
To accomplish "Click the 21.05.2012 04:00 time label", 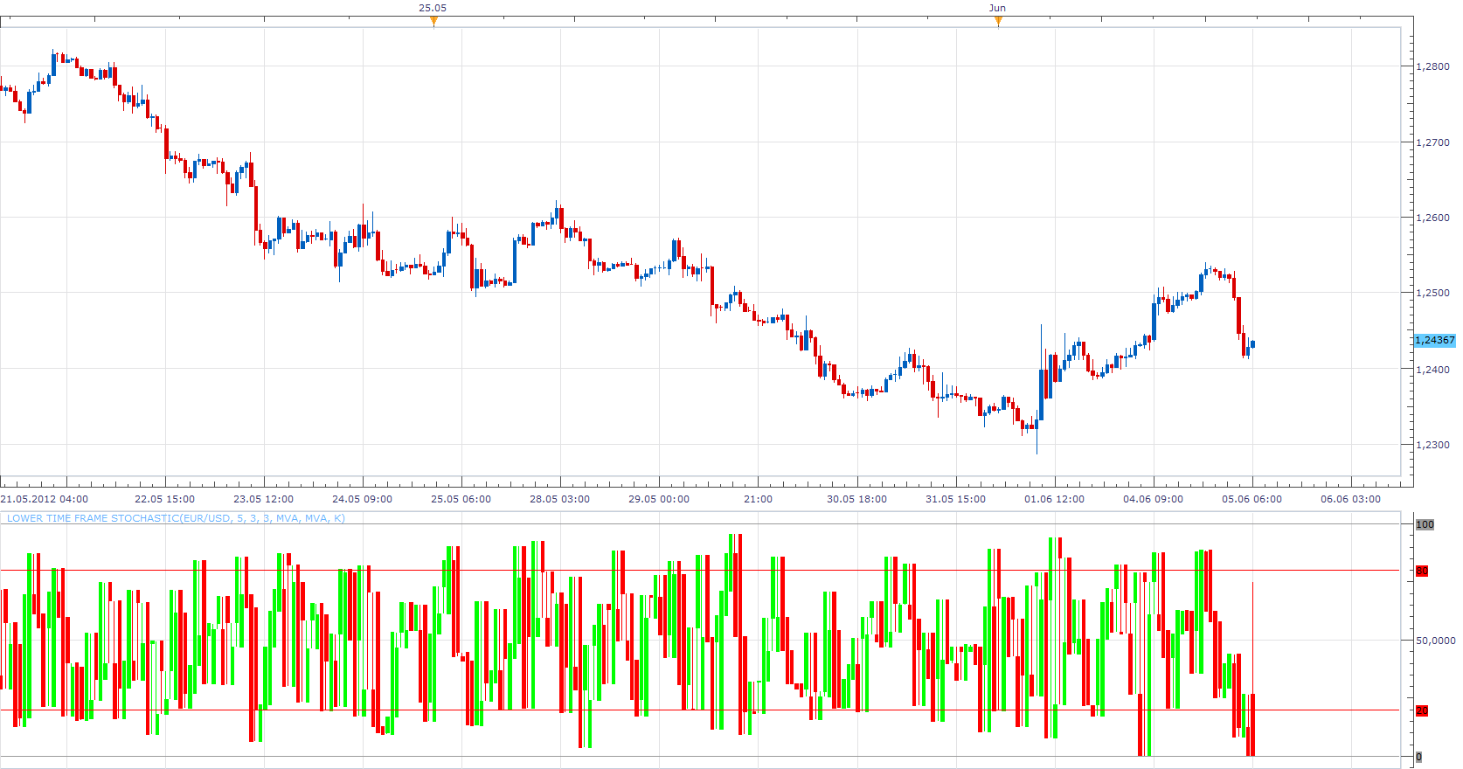I will 45,499.
